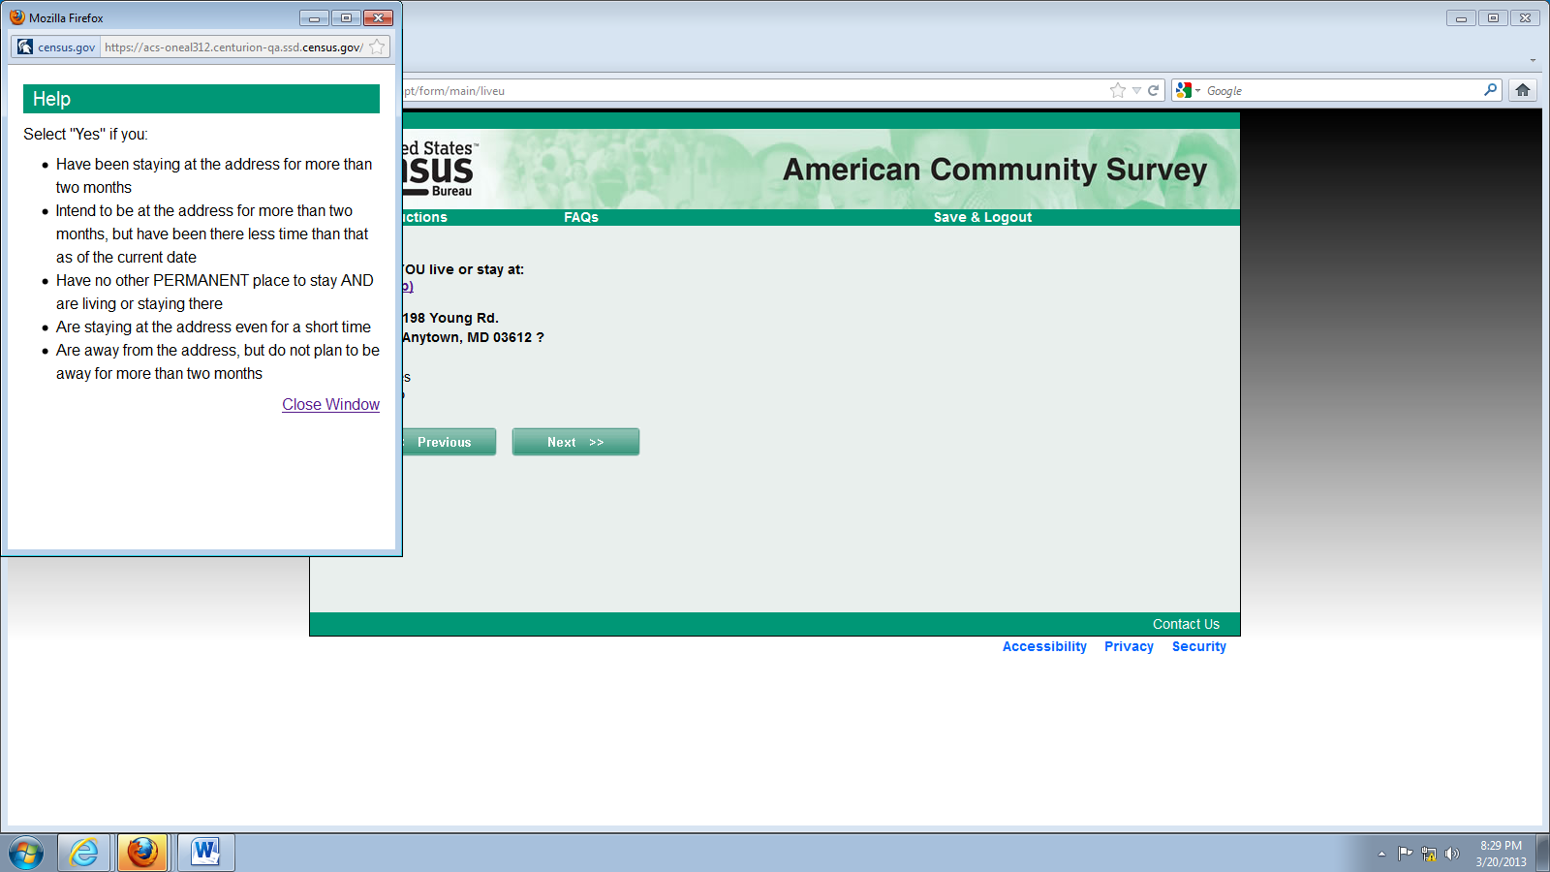
Task: Click the Show desktop strip on the taskbar
Action: [x=1542, y=853]
